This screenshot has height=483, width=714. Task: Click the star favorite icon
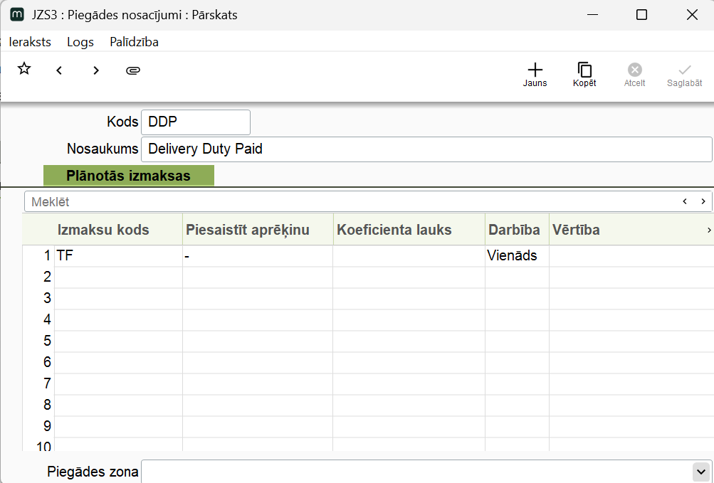tap(24, 69)
